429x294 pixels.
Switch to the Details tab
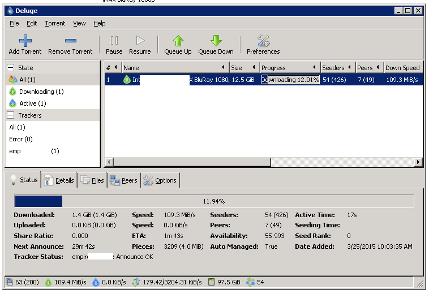click(59, 180)
